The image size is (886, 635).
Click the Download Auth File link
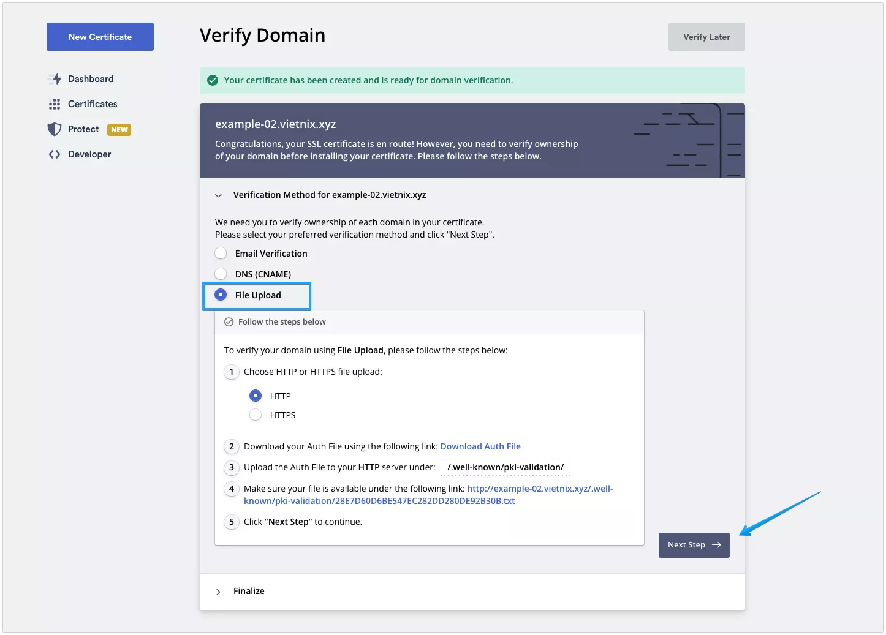480,446
